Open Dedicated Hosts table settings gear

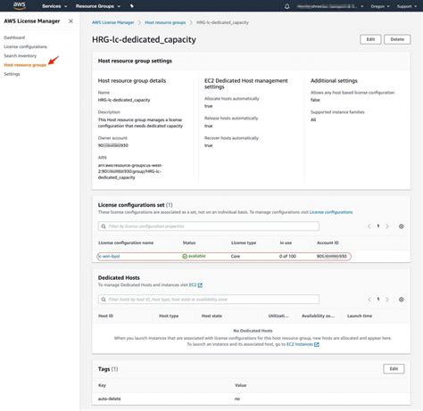tap(401, 300)
